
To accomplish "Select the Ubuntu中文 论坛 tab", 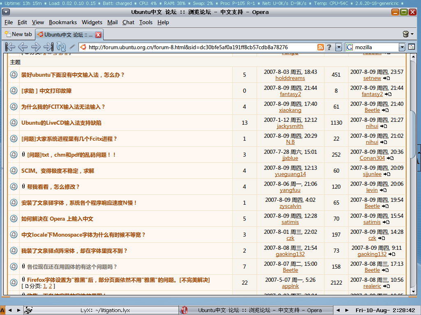I will point(69,34).
